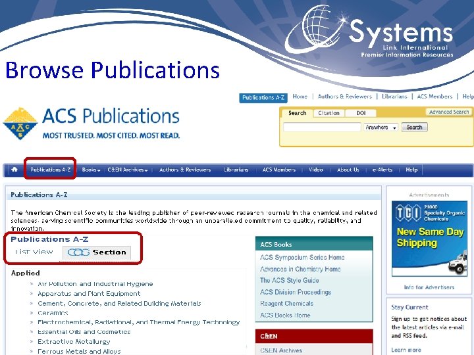
Task: Open Advanced Search
Action: coord(449,112)
